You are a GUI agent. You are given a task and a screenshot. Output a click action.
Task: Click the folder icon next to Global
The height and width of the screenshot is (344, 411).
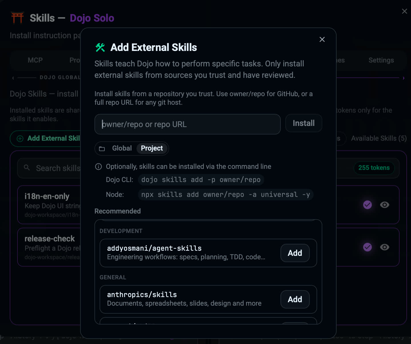[102, 149]
